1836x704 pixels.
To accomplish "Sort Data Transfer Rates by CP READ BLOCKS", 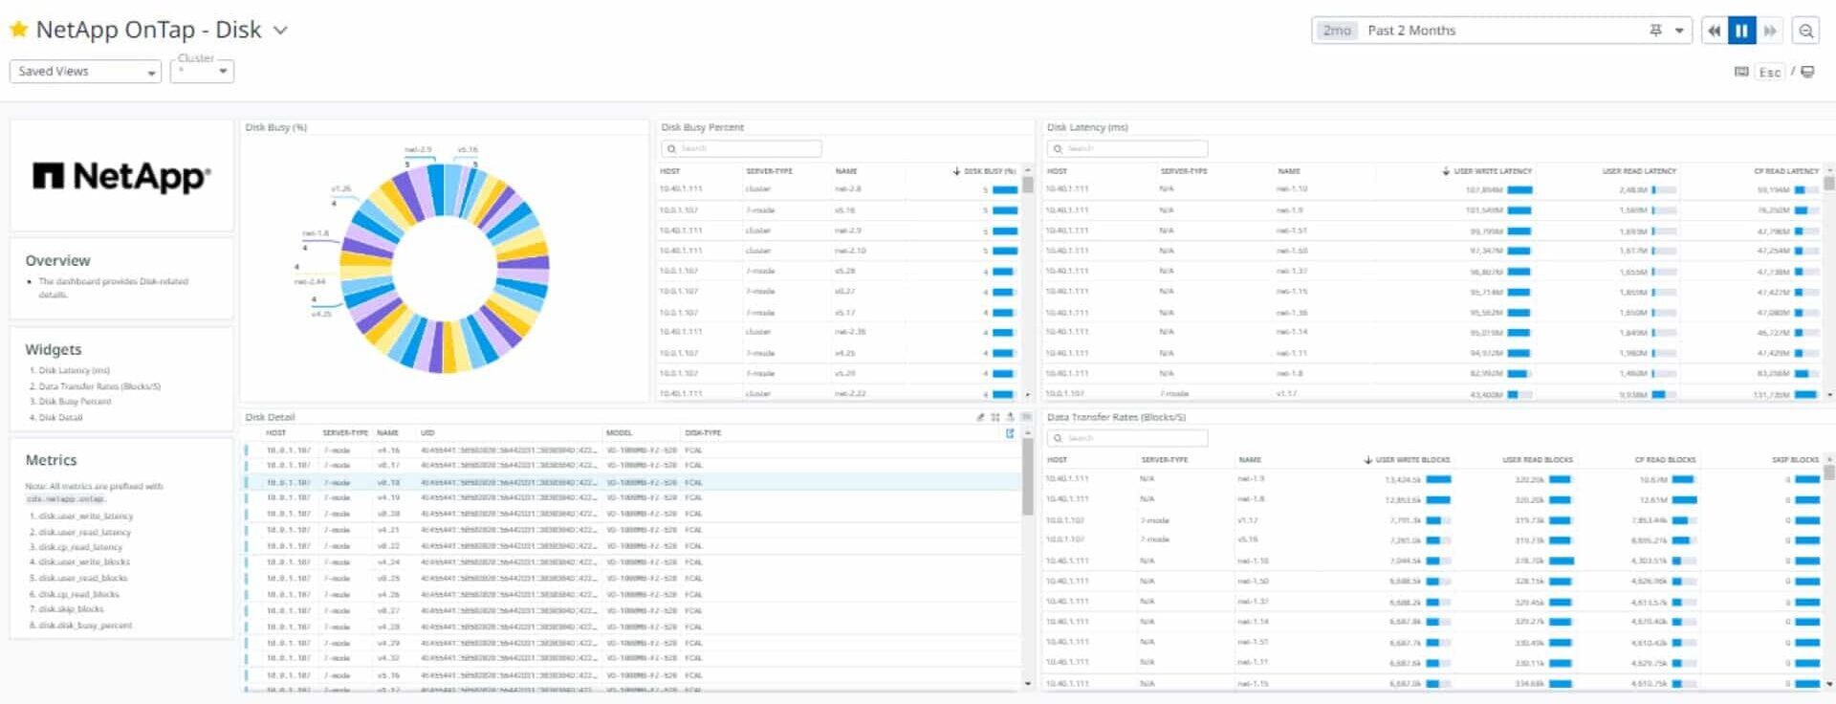I will coord(1665,460).
